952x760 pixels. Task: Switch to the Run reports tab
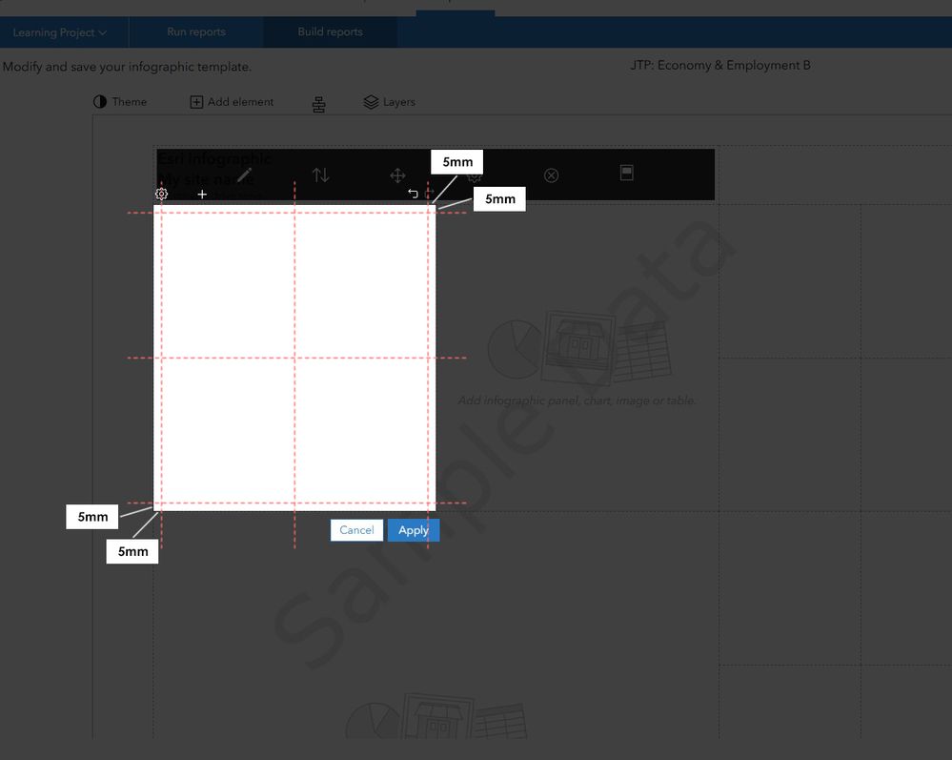click(x=195, y=31)
